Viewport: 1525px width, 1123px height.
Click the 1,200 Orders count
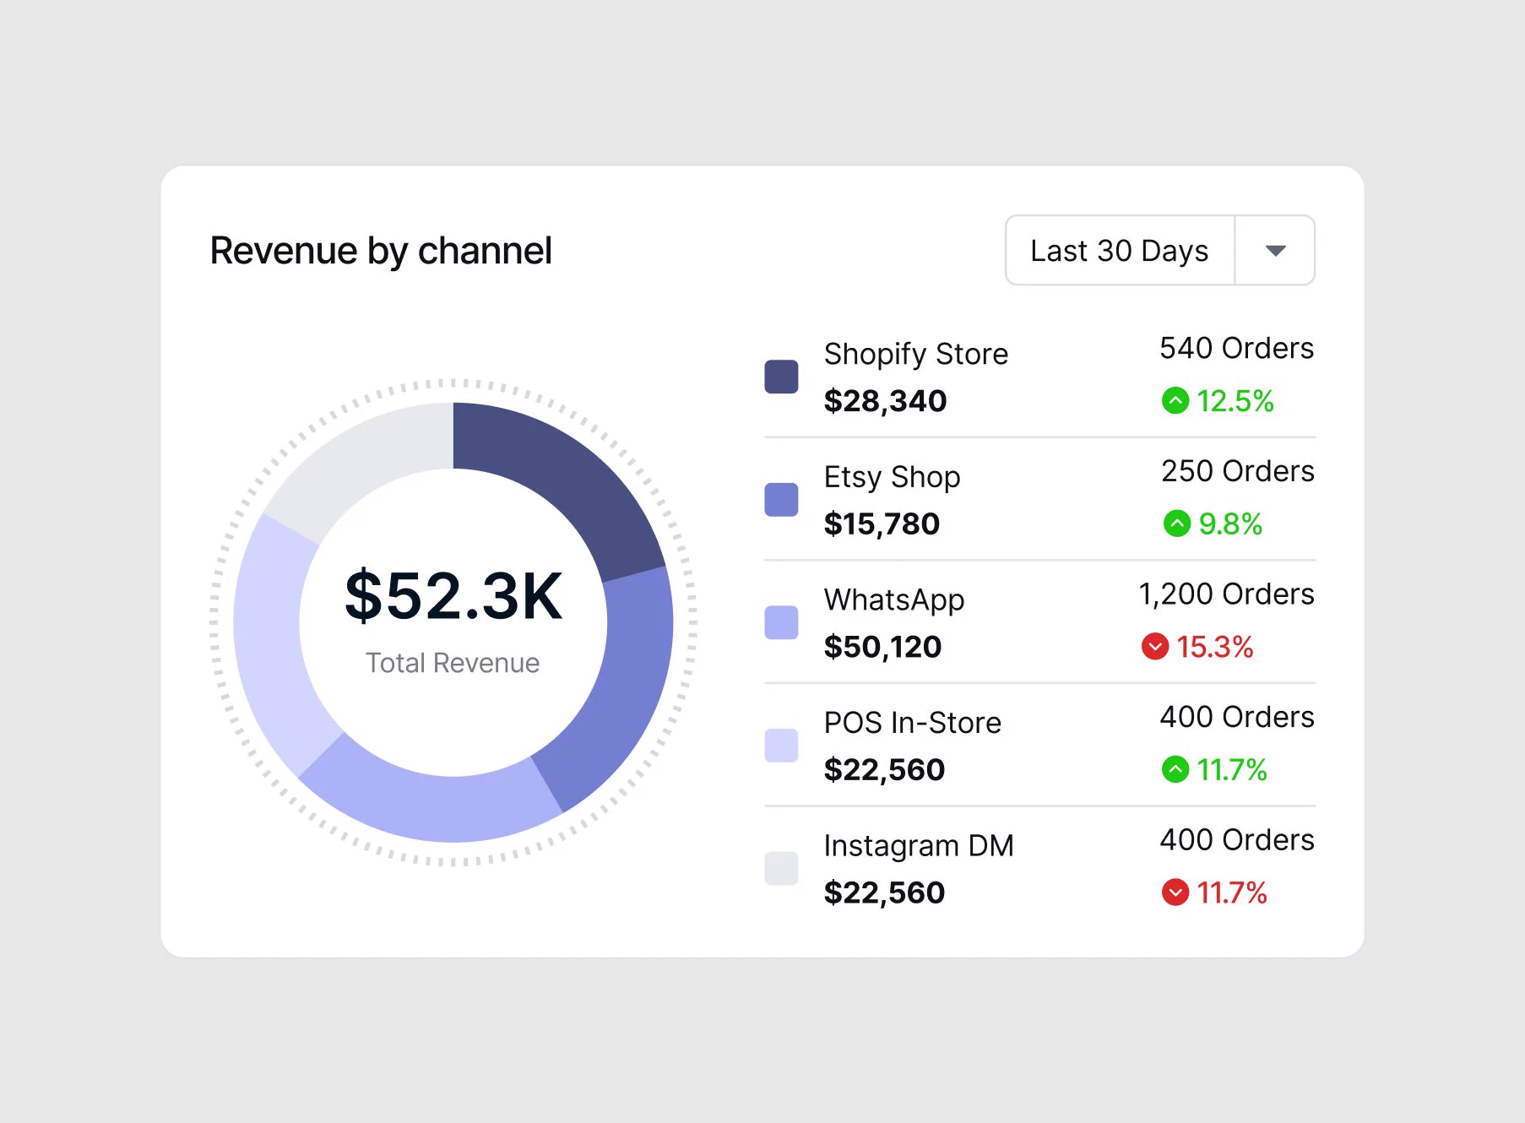point(1226,594)
